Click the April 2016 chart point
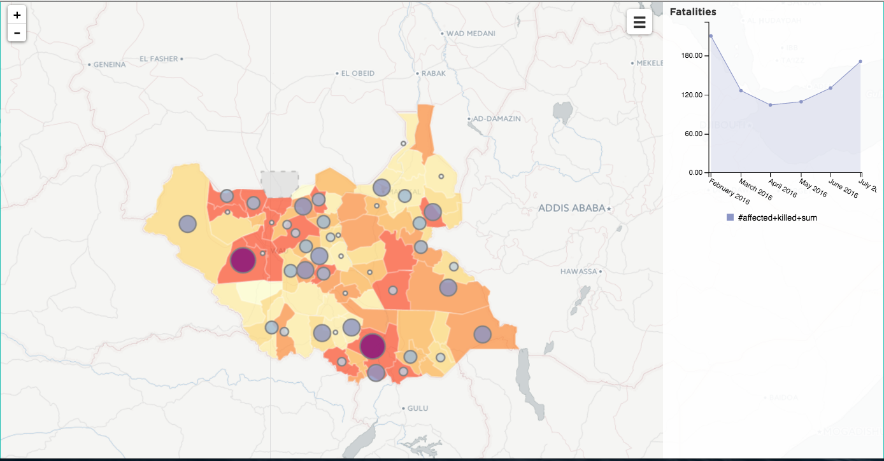The image size is (884, 461). coord(771,105)
